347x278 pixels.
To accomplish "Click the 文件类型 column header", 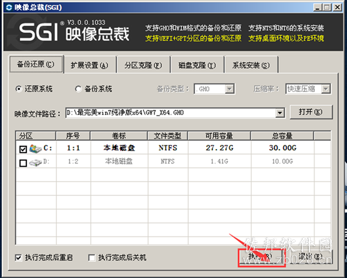I will click(x=168, y=136).
